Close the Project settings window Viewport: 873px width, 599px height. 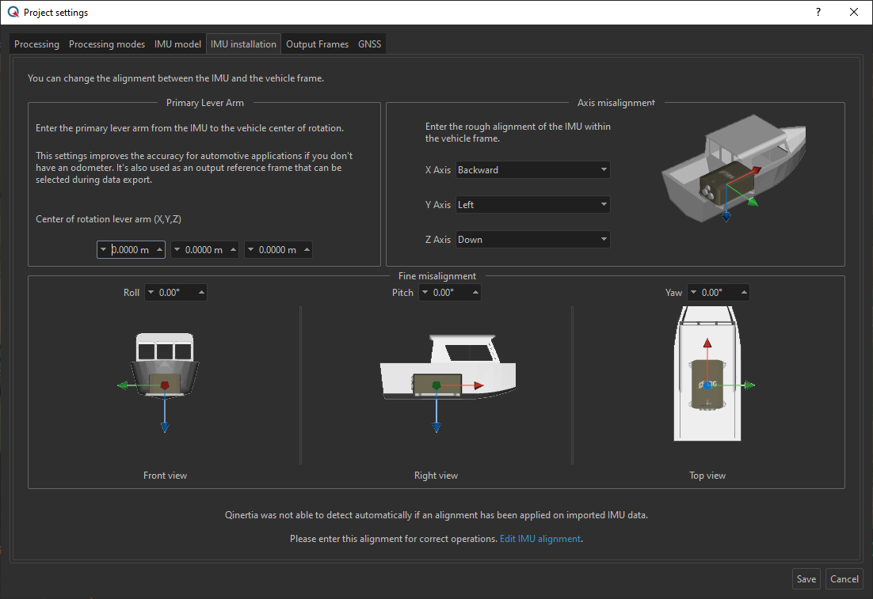tap(854, 12)
